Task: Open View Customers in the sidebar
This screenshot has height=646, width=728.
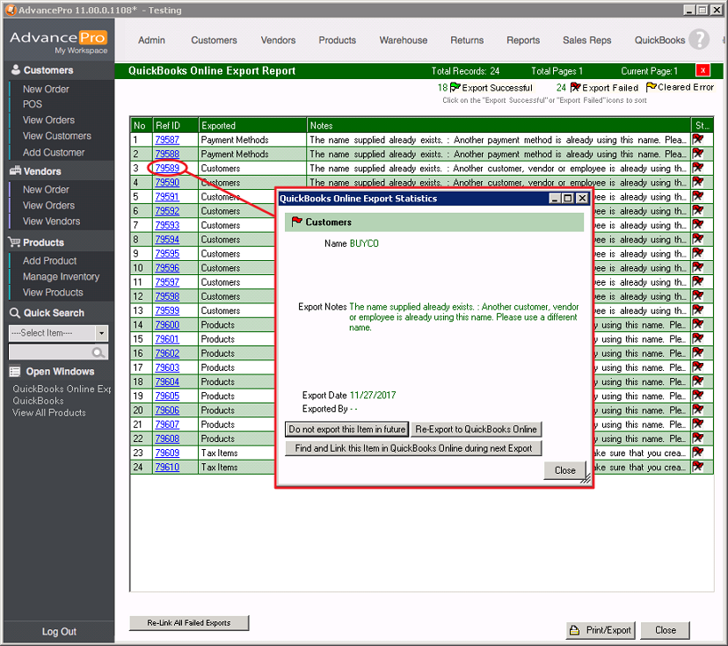Action: pyautogui.click(x=57, y=136)
